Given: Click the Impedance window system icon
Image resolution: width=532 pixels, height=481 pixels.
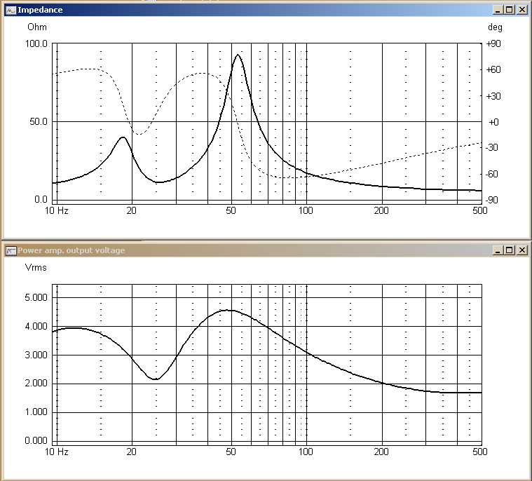Looking at the screenshot, I should coord(11,11).
